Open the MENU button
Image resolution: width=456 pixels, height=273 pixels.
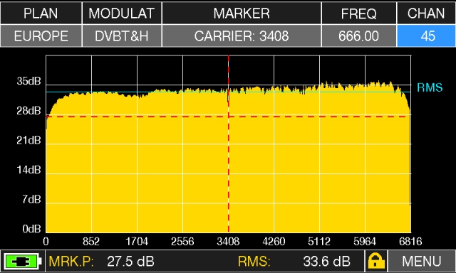[x=422, y=261]
